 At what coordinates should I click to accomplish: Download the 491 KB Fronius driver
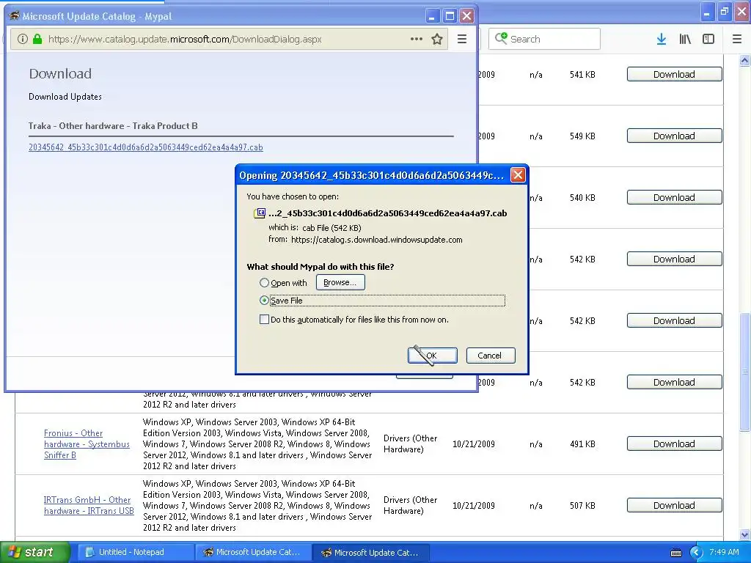pyautogui.click(x=674, y=444)
